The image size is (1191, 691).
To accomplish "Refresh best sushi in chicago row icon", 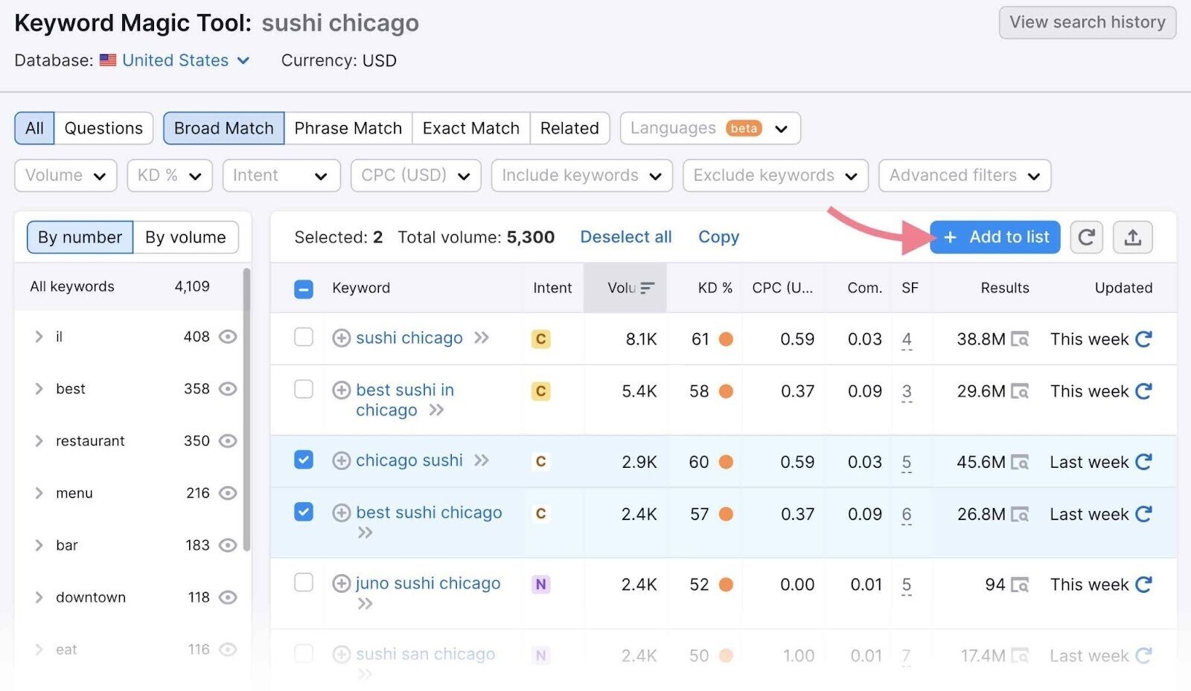I will point(1143,391).
